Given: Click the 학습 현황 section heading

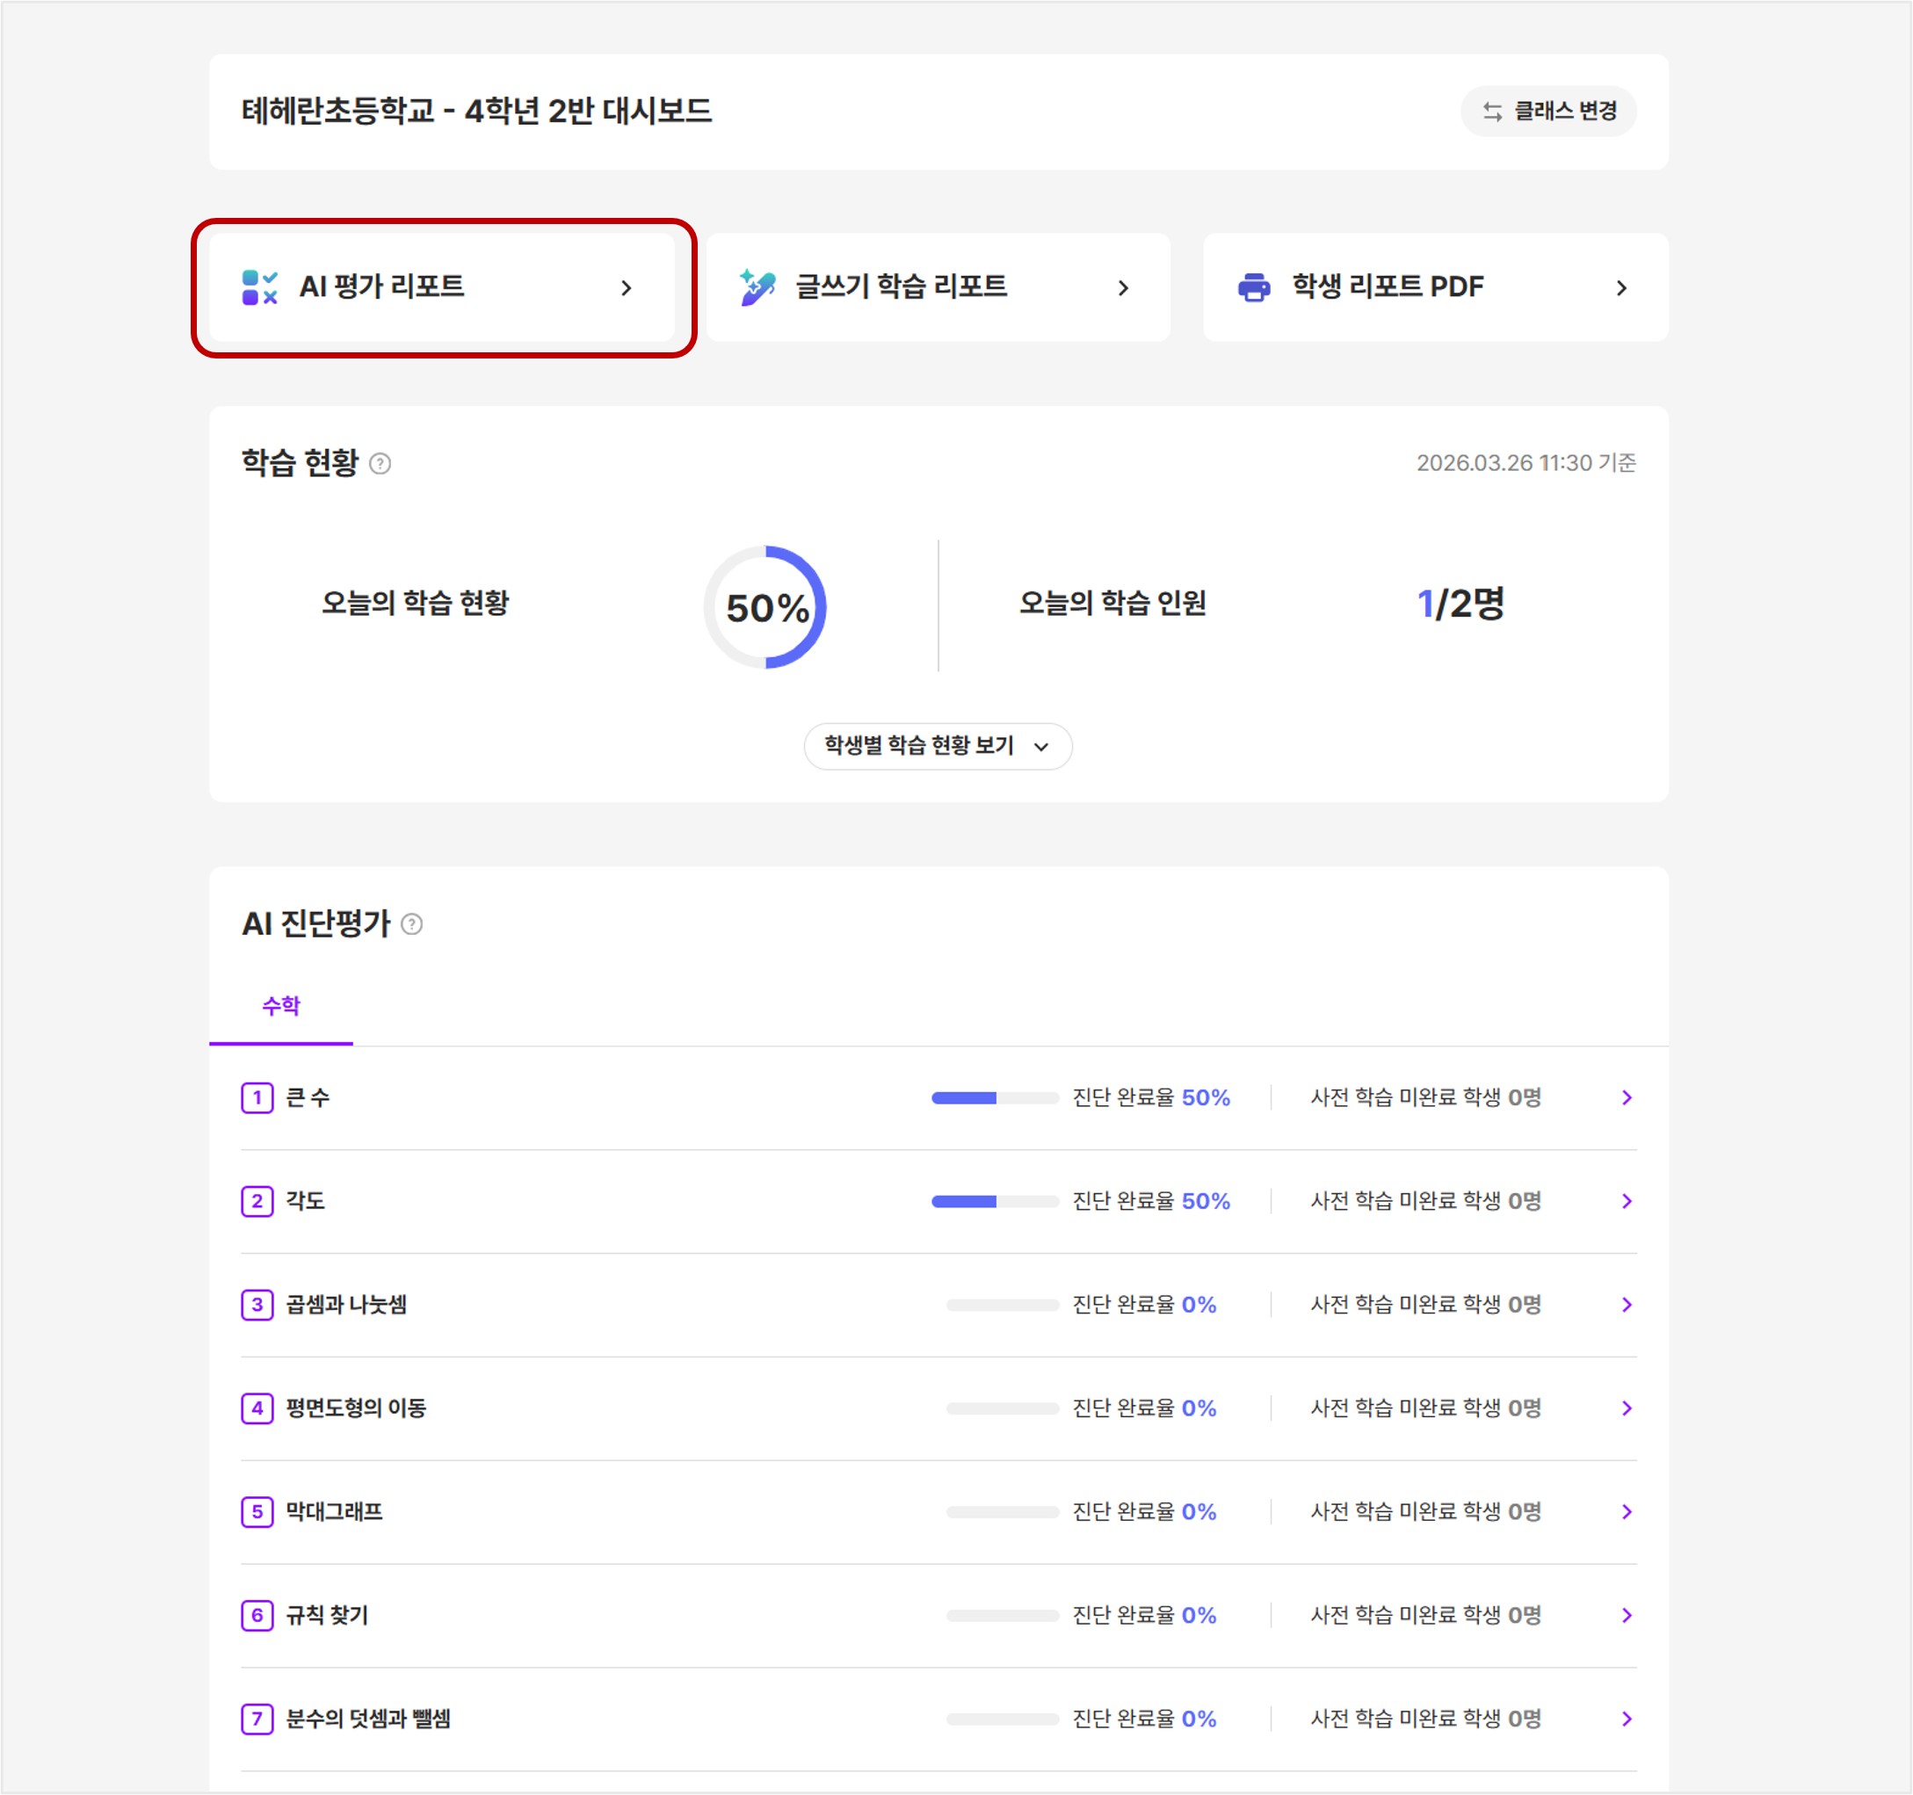Looking at the screenshot, I should tap(300, 464).
